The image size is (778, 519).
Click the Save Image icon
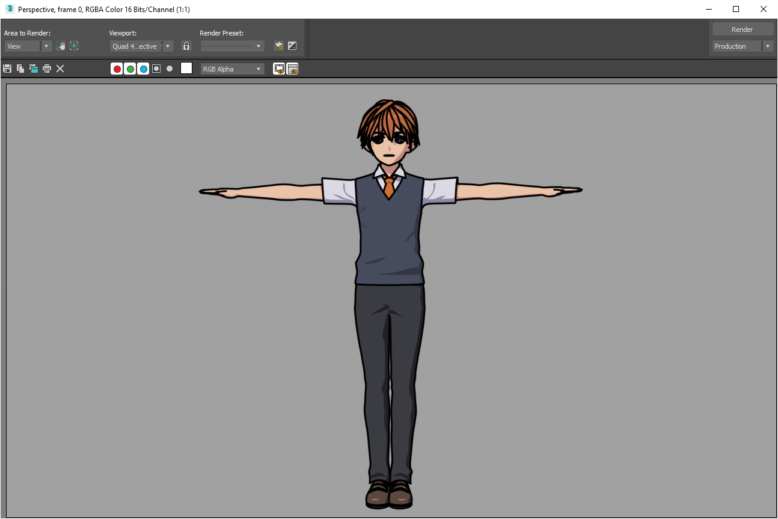click(x=7, y=69)
